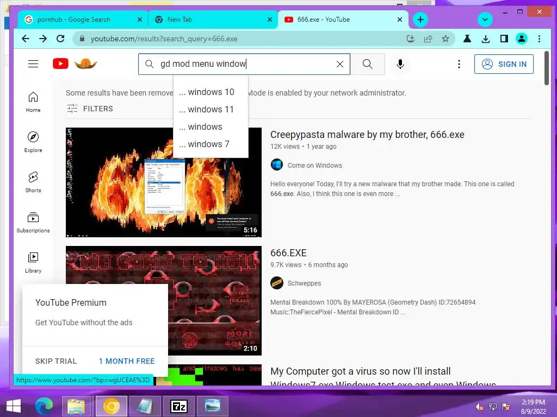Click the SIGN IN button
The width and height of the screenshot is (557, 417).
(504, 64)
